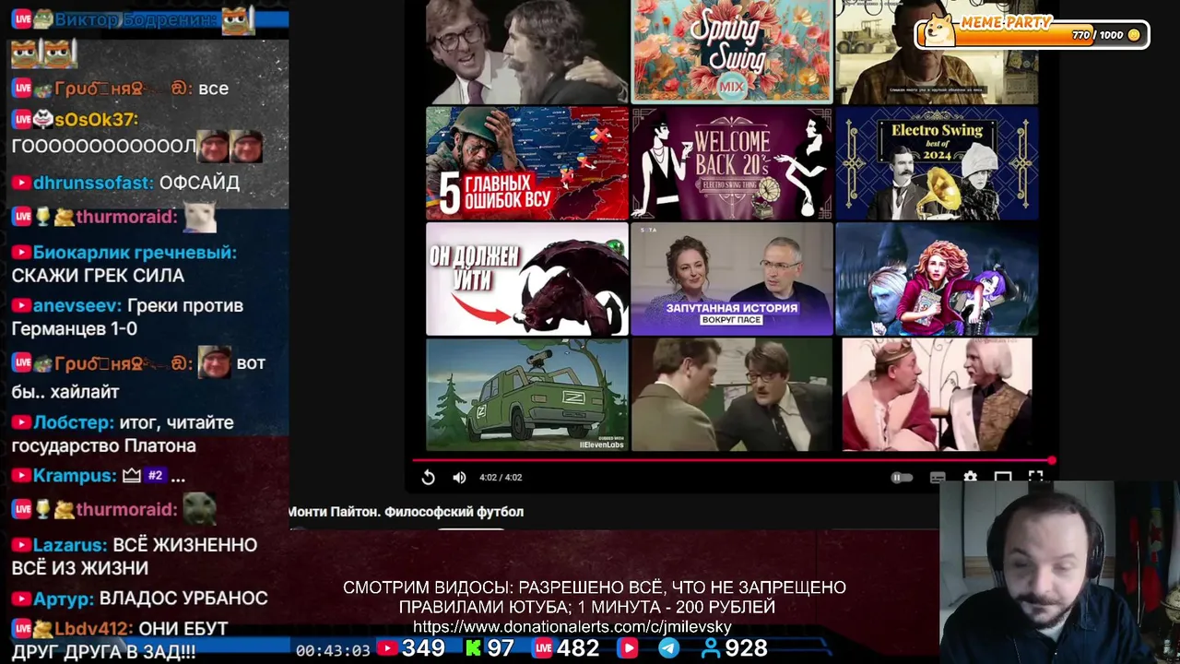Click the 4:02 / 4:02 time display
This screenshot has width=1180, height=664.
[x=501, y=477]
